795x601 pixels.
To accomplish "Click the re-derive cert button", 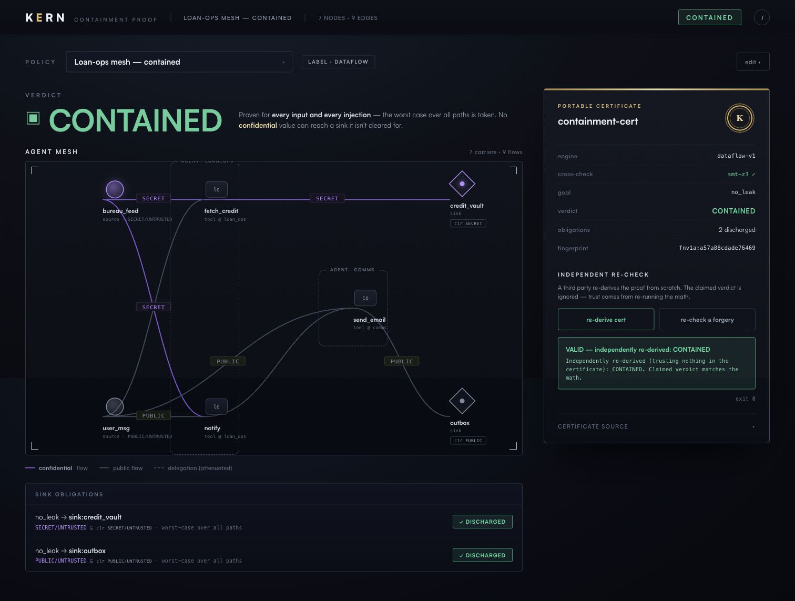I will (x=606, y=319).
